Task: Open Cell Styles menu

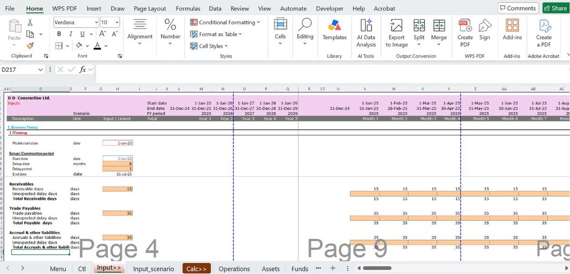Action: click(209, 46)
